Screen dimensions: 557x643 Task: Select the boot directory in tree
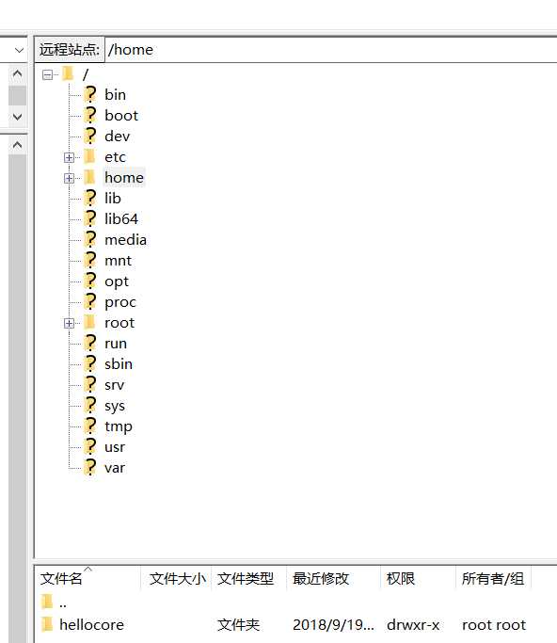(121, 115)
